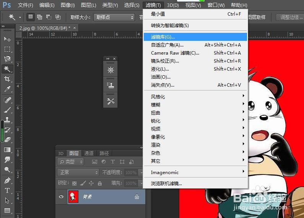The image size is (304, 218).
Task: Filter layers by shape layer icon
Action: pos(122,161)
